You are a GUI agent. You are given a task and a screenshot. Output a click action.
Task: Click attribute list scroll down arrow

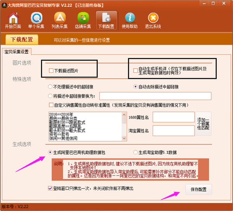(x=124, y=138)
